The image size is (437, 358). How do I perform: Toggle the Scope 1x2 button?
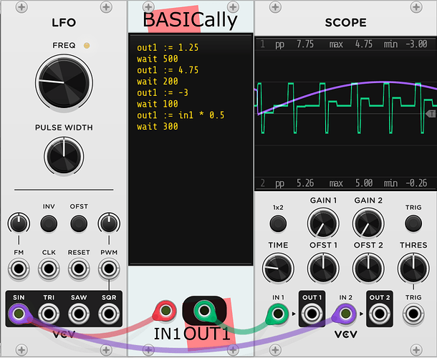pos(278,223)
